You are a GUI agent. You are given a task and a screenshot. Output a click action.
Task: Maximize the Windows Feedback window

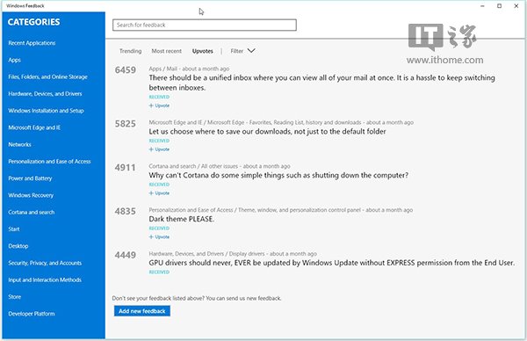coord(500,6)
